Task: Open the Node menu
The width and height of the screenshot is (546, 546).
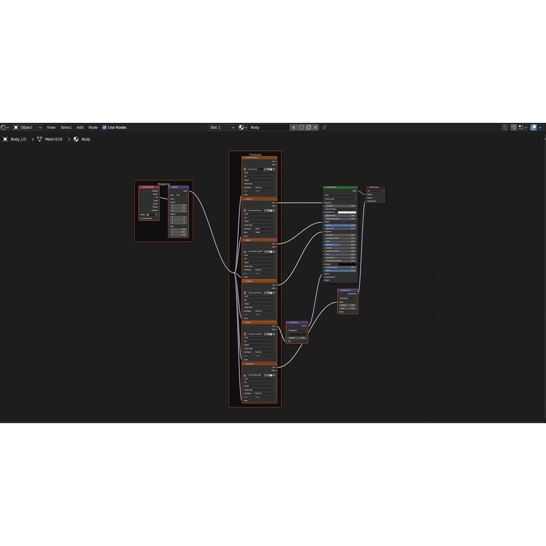Action: 93,127
